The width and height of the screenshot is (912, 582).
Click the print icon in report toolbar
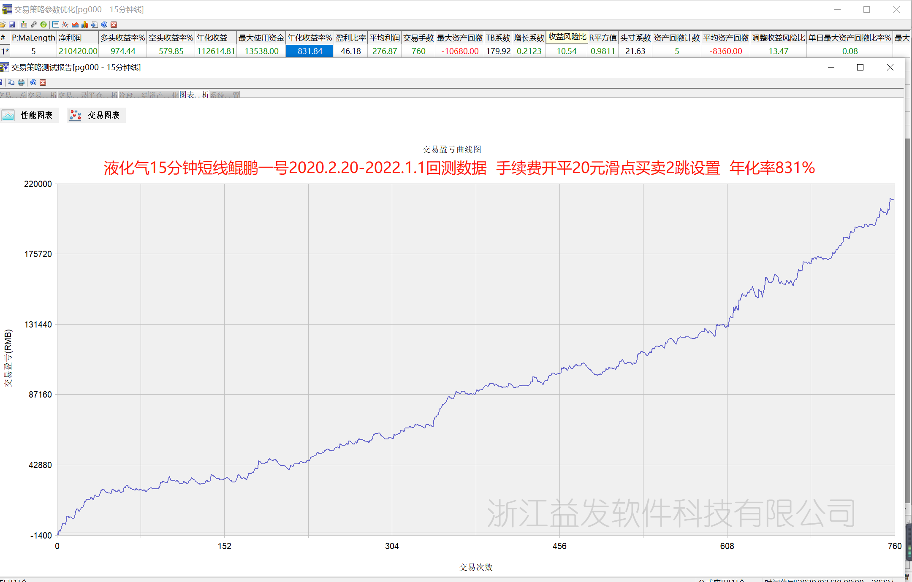21,82
